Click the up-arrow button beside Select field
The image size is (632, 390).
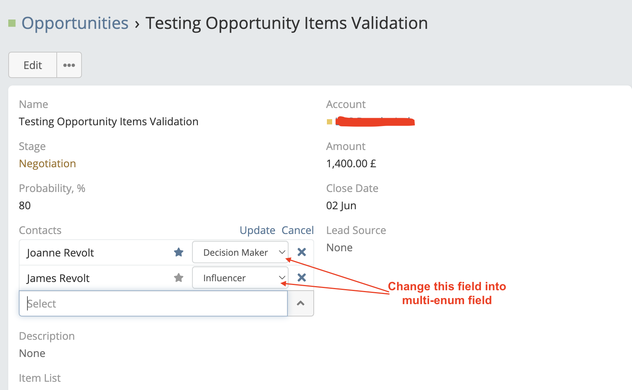[301, 303]
